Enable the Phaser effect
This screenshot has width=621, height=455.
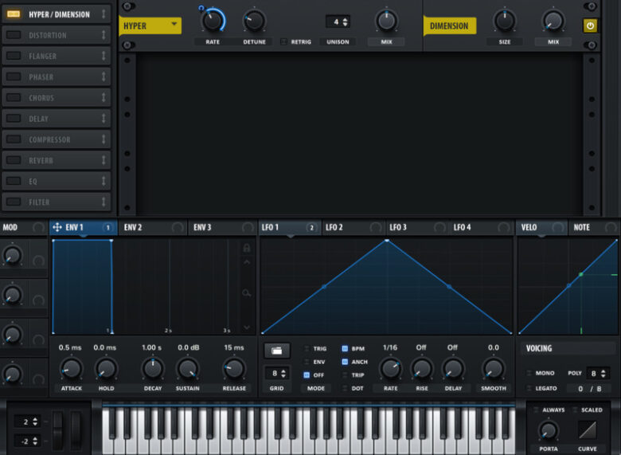point(14,76)
